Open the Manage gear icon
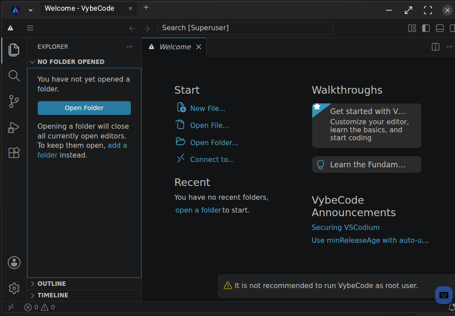The width and height of the screenshot is (455, 316). (x=14, y=288)
